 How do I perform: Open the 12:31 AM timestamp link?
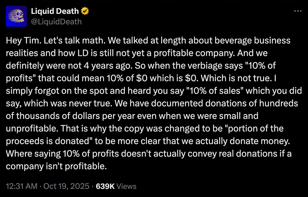[22, 186]
